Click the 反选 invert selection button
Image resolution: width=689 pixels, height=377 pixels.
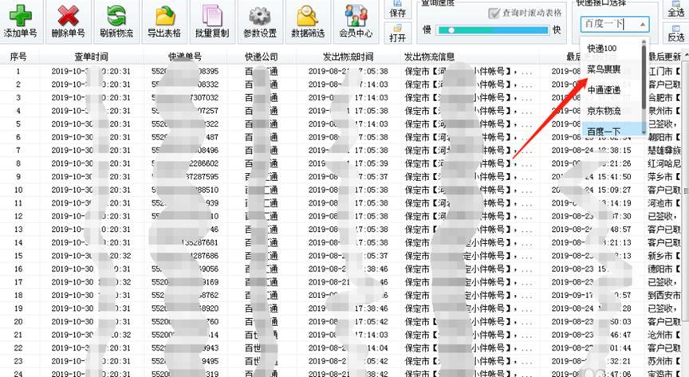point(675,33)
